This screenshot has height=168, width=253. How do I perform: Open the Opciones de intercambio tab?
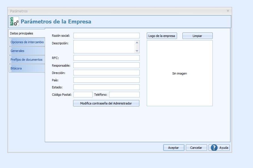click(x=27, y=42)
